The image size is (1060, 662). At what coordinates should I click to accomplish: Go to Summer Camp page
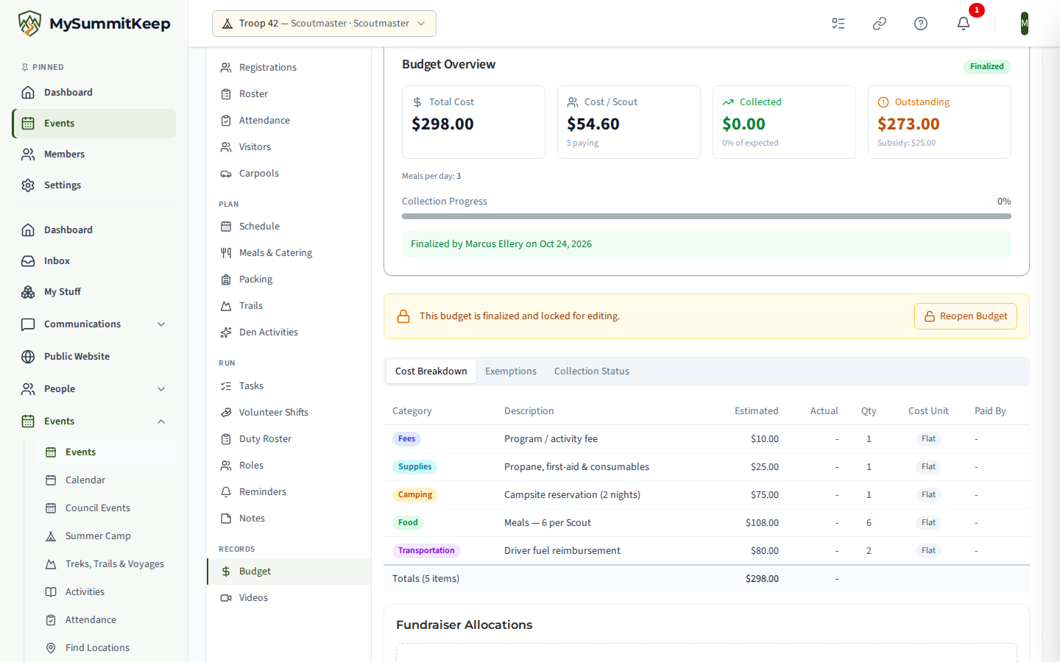106,536
